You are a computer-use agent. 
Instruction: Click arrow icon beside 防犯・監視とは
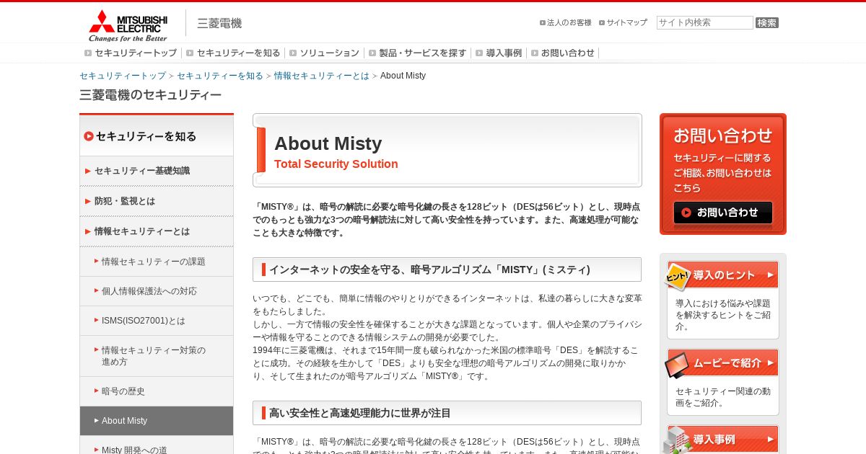click(88, 201)
